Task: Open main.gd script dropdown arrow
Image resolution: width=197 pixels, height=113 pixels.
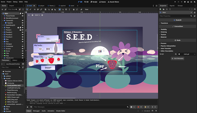Action: coord(195,54)
